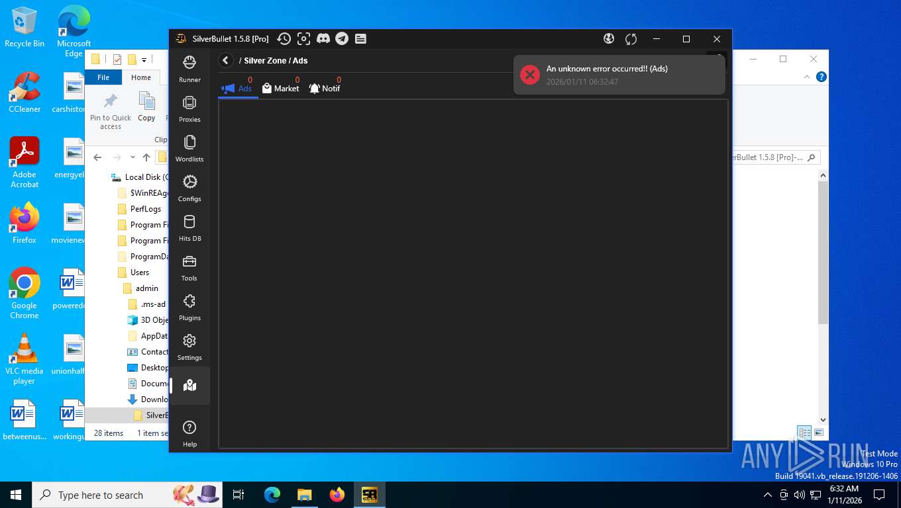Select the Home ribbon tab in File Explorer
Viewport: 901px width, 508px height.
[x=141, y=77]
